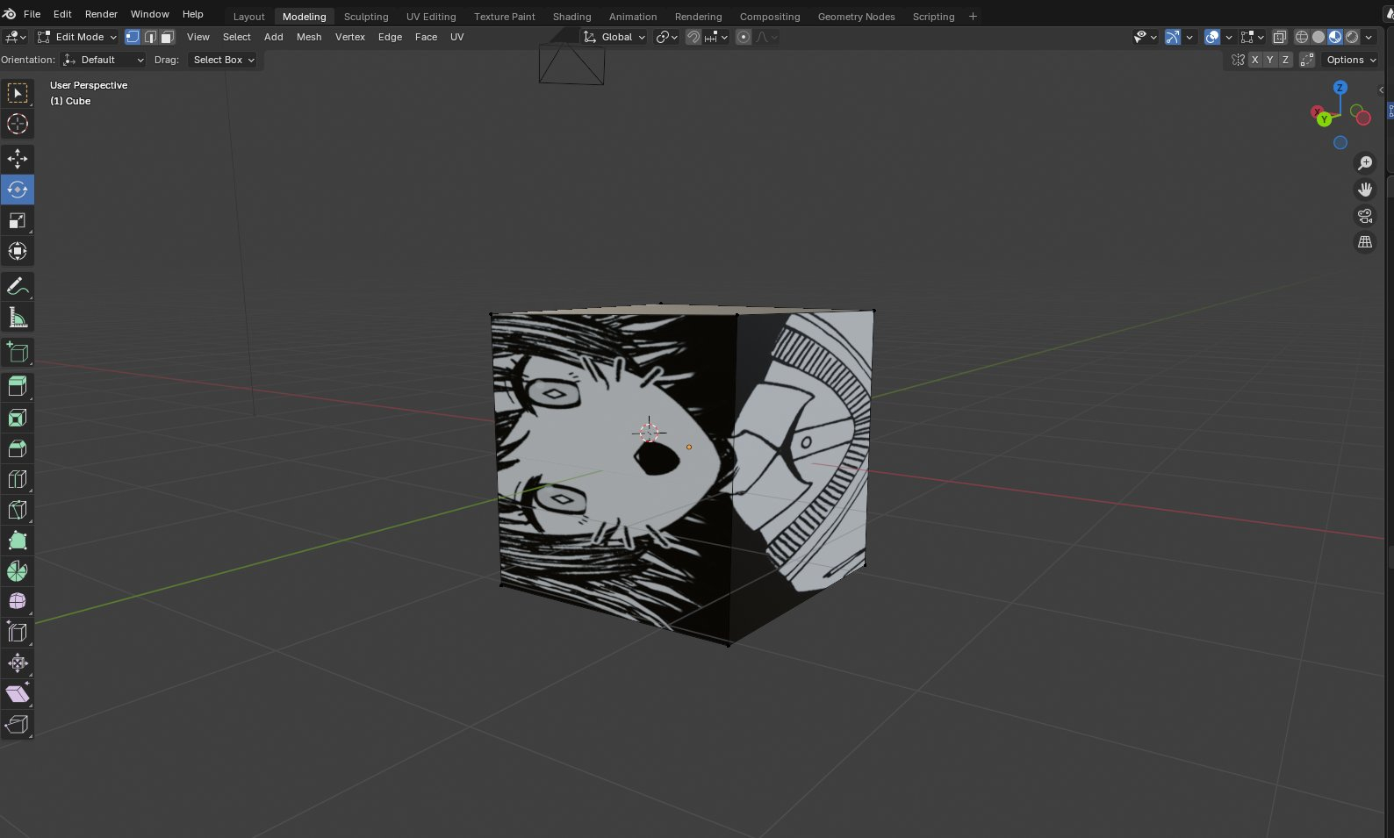Choose the Measure ruler tool

[18, 318]
